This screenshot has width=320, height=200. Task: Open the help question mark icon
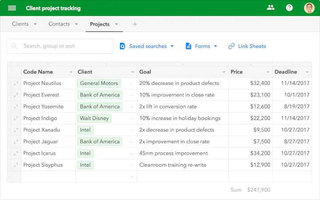click(289, 8)
